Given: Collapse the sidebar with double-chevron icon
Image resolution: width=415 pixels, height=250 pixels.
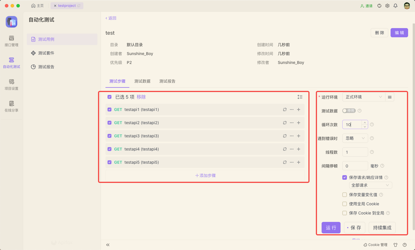Looking at the screenshot, I should 108,245.
